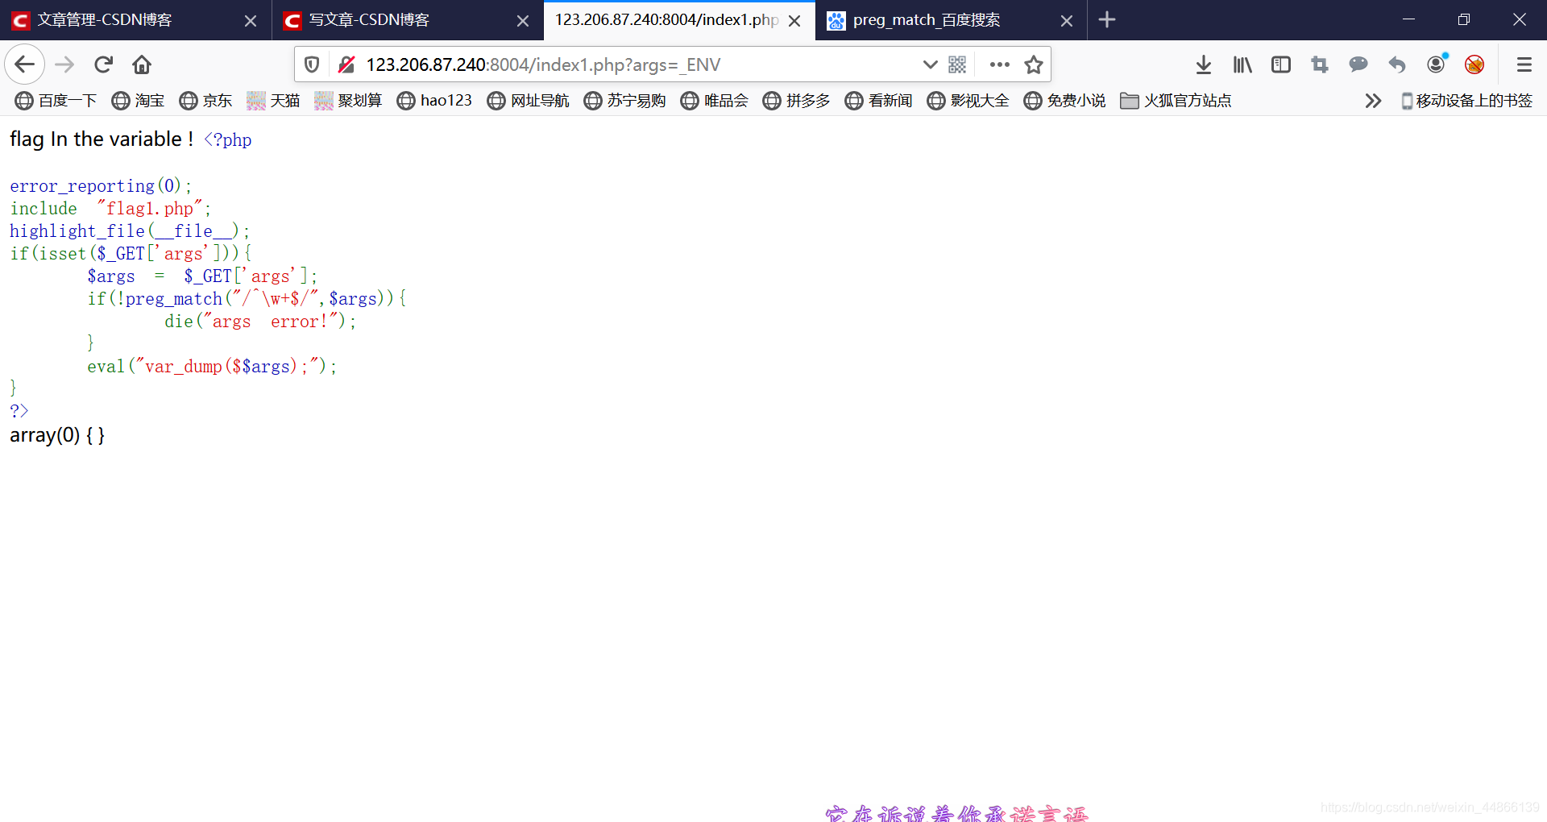This screenshot has height=822, width=1547.
Task: Click the eval("var_dump($$args);") code line
Action: coord(212,367)
